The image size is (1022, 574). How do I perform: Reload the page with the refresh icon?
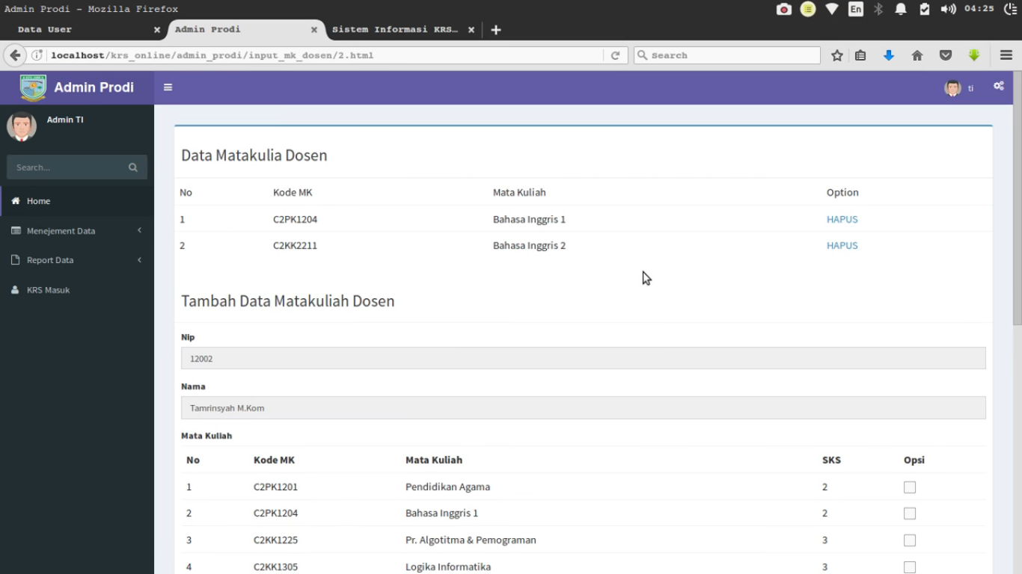tap(615, 55)
